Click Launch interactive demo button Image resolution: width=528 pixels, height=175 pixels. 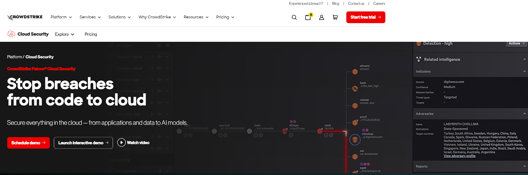83,143
